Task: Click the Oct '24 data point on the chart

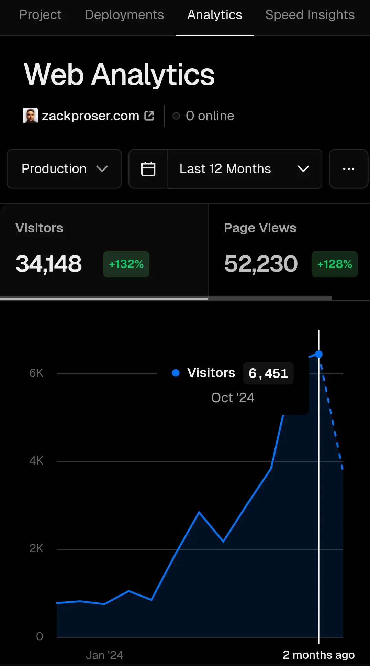Action: (319, 354)
